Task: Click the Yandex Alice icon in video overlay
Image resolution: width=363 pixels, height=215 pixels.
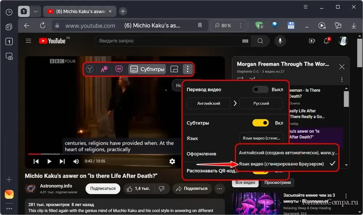Action: tap(89, 69)
